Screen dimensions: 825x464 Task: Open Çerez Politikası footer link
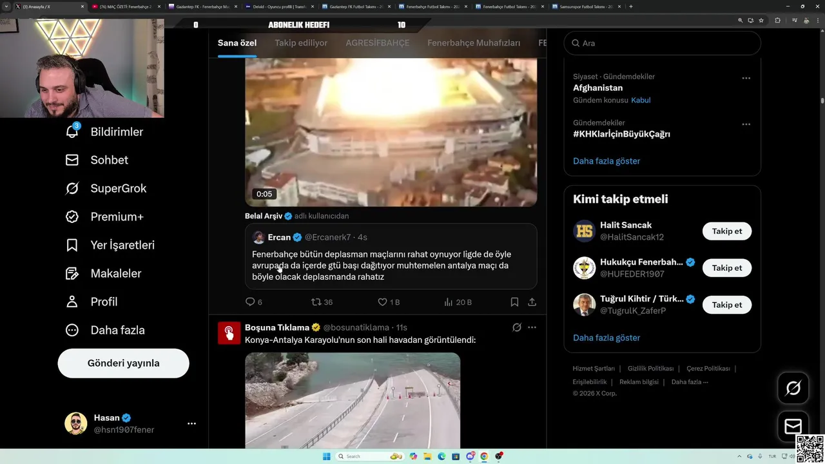pos(708,369)
